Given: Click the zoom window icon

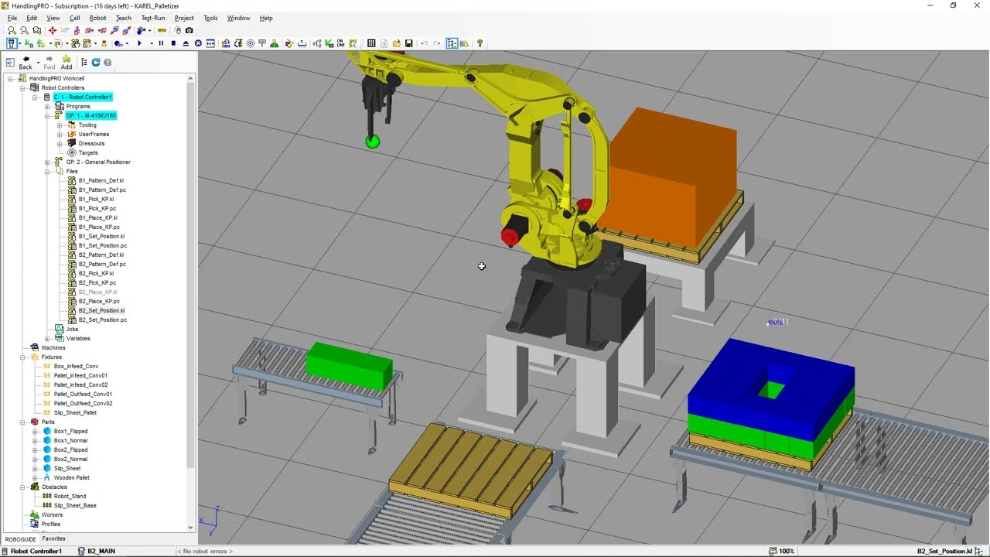Looking at the screenshot, I should pyautogui.click(x=37, y=30).
